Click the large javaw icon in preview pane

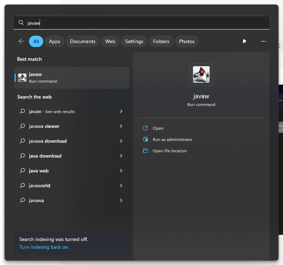coord(201,75)
